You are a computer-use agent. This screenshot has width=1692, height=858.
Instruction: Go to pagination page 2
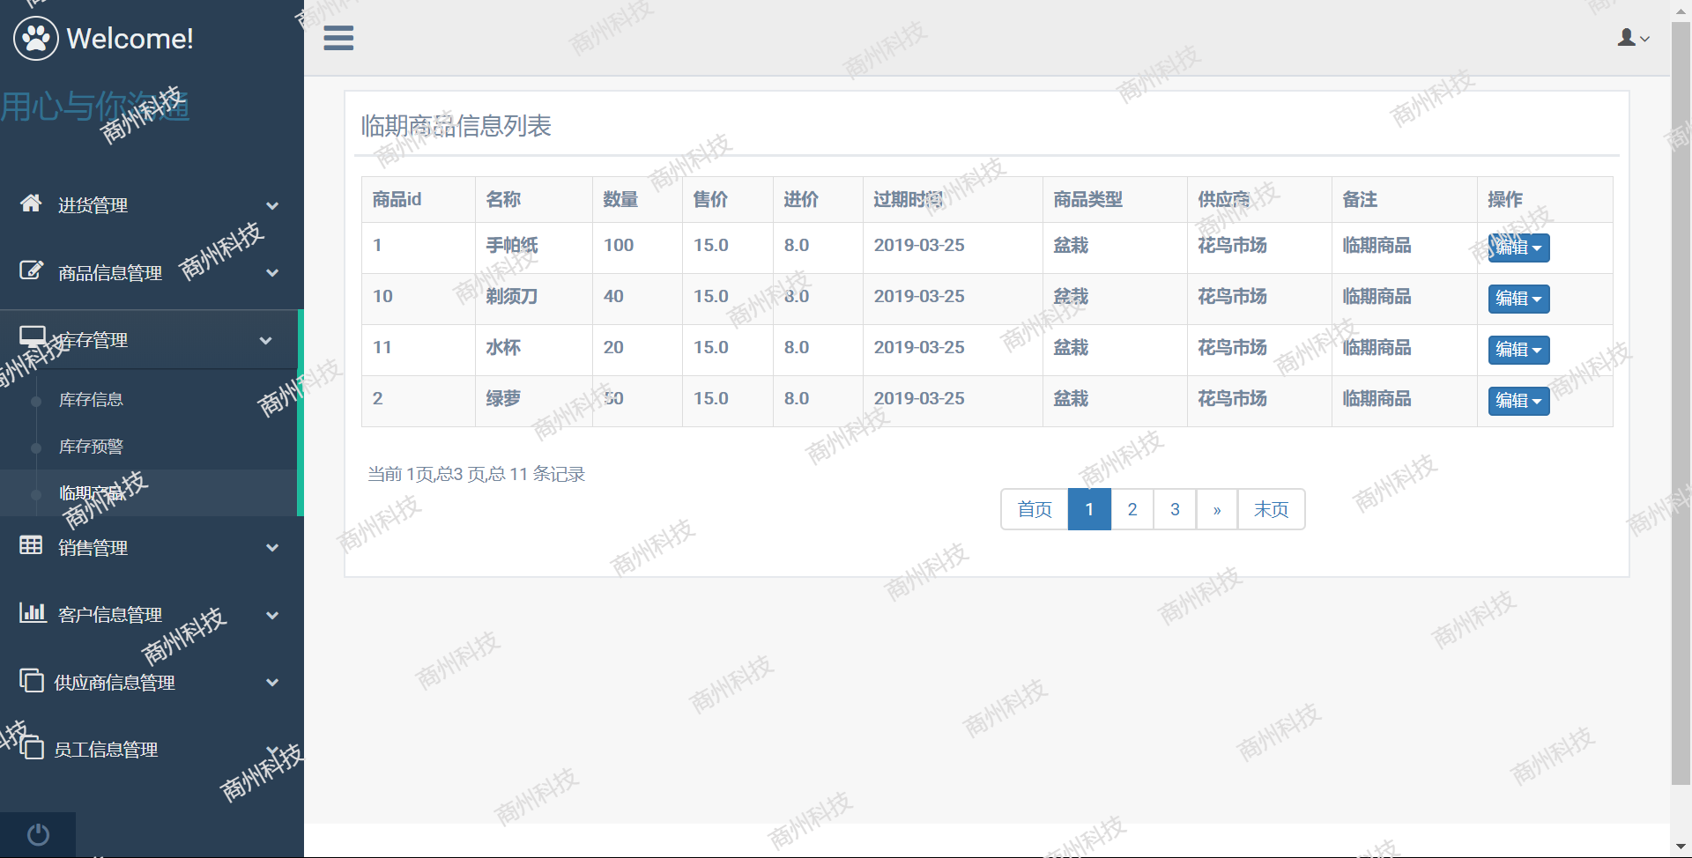coord(1132,509)
